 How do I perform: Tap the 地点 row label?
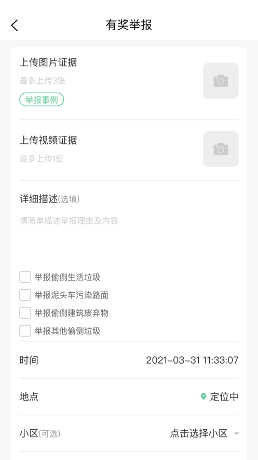(29, 396)
